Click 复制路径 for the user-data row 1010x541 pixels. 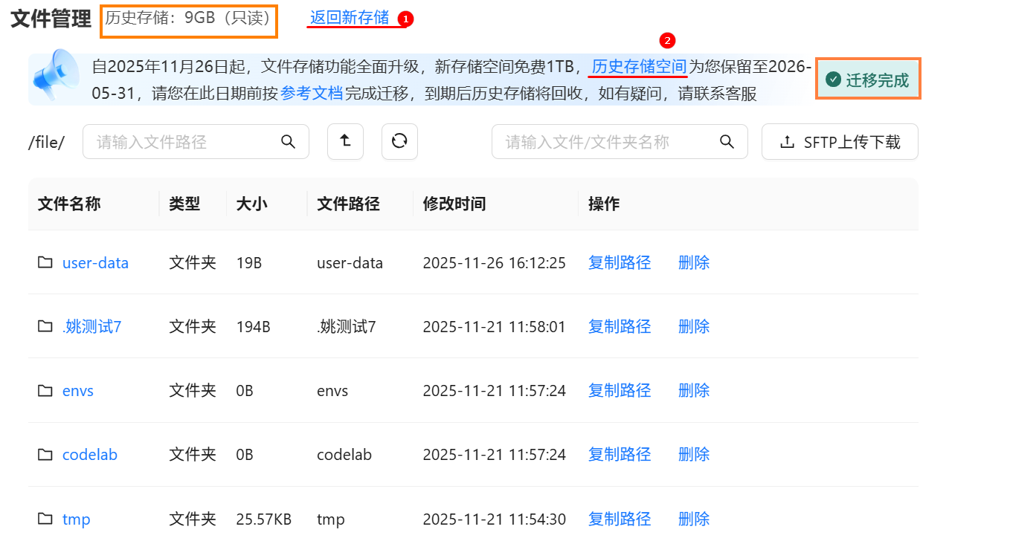tap(620, 262)
